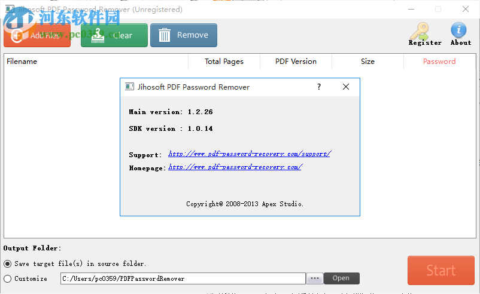Click the output folder path field
480x294 pixels.
tap(183, 278)
